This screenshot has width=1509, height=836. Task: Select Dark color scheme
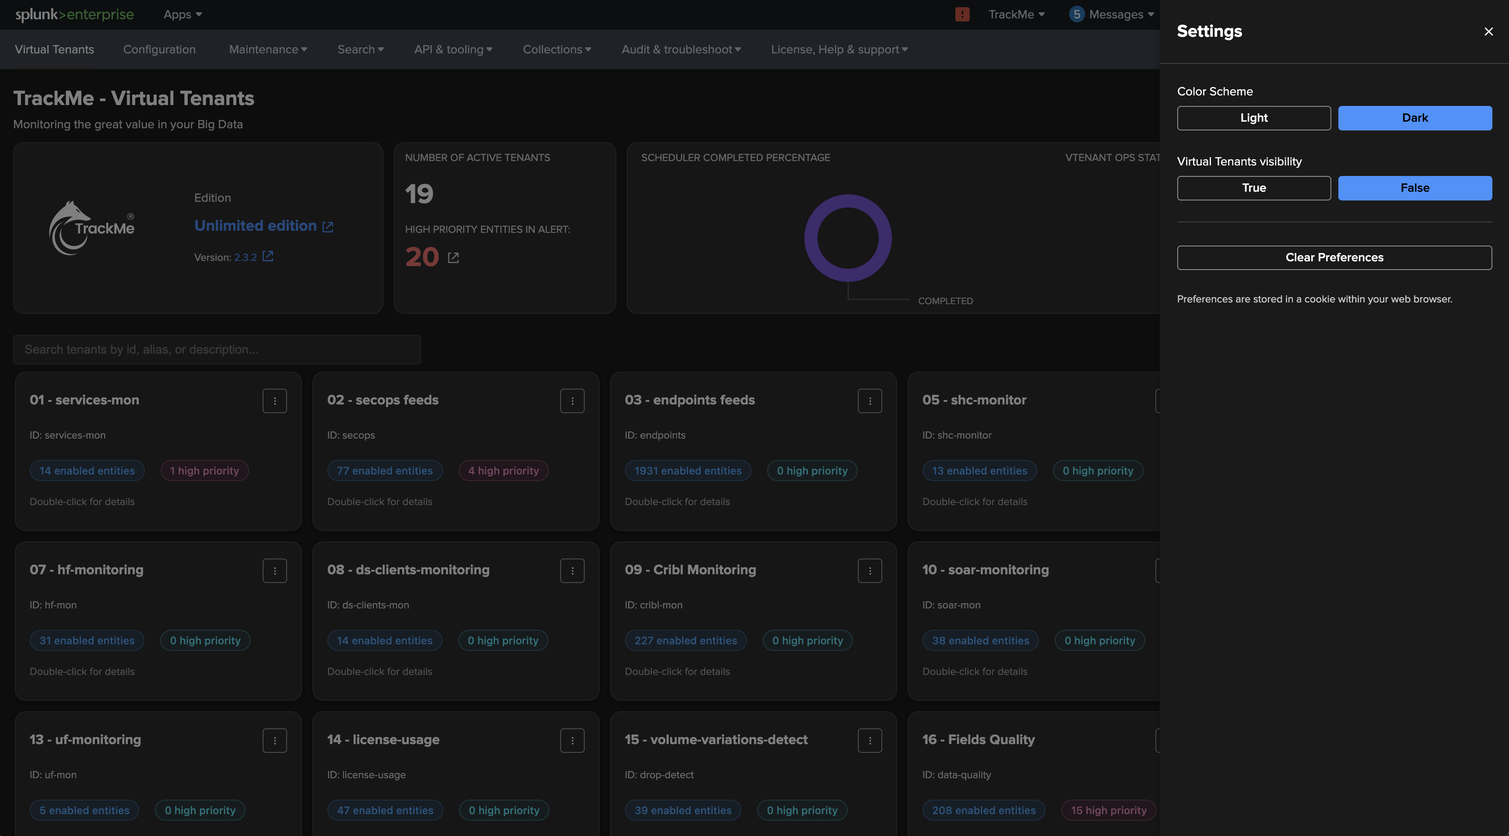(x=1414, y=118)
